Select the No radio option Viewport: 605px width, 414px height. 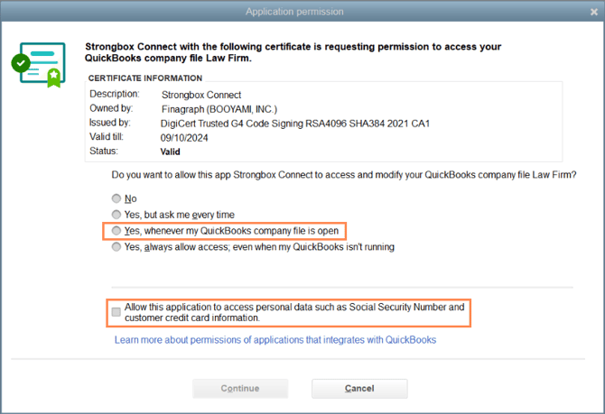point(116,198)
